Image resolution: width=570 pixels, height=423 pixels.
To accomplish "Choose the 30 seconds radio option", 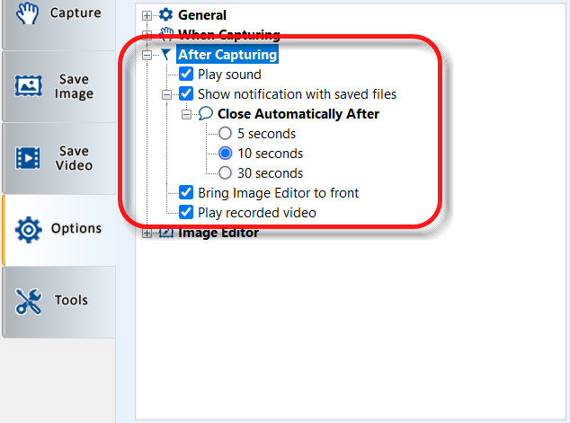I will tap(226, 172).
